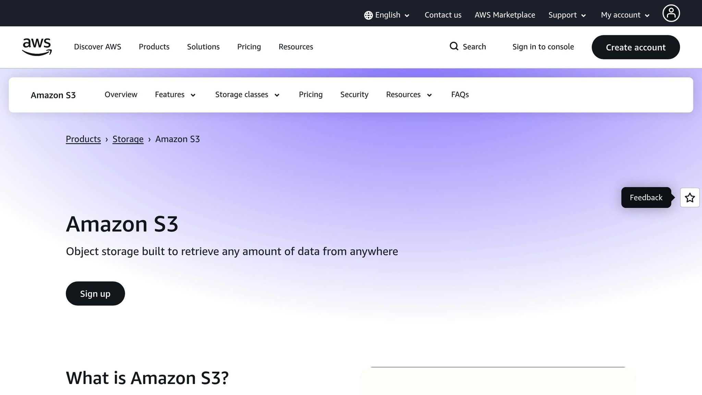
Task: Click the star feedback icon
Action: click(689, 197)
